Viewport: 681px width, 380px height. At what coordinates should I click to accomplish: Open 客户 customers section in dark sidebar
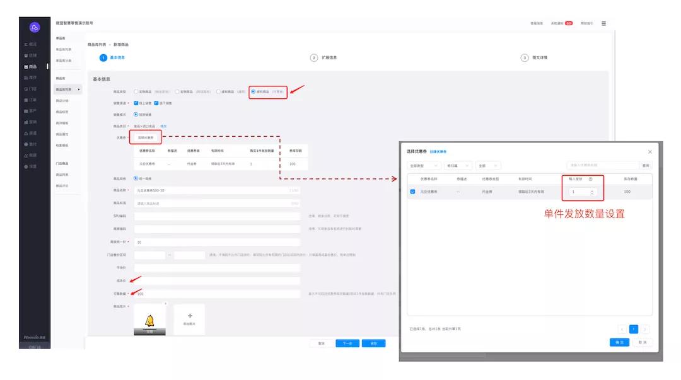click(31, 111)
